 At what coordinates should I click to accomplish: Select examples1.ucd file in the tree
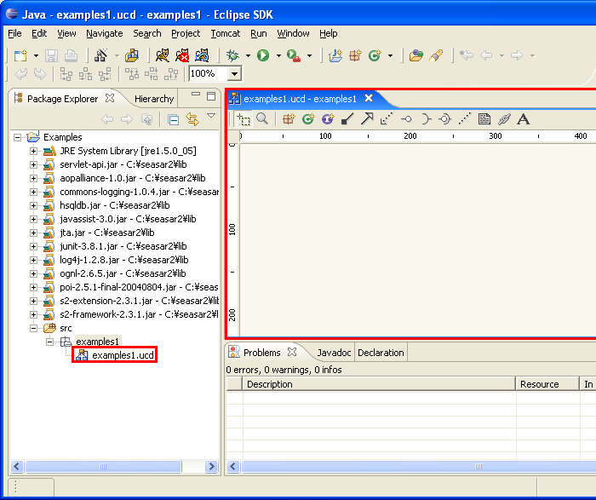[123, 355]
